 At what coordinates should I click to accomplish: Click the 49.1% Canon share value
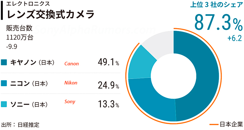(x=108, y=62)
